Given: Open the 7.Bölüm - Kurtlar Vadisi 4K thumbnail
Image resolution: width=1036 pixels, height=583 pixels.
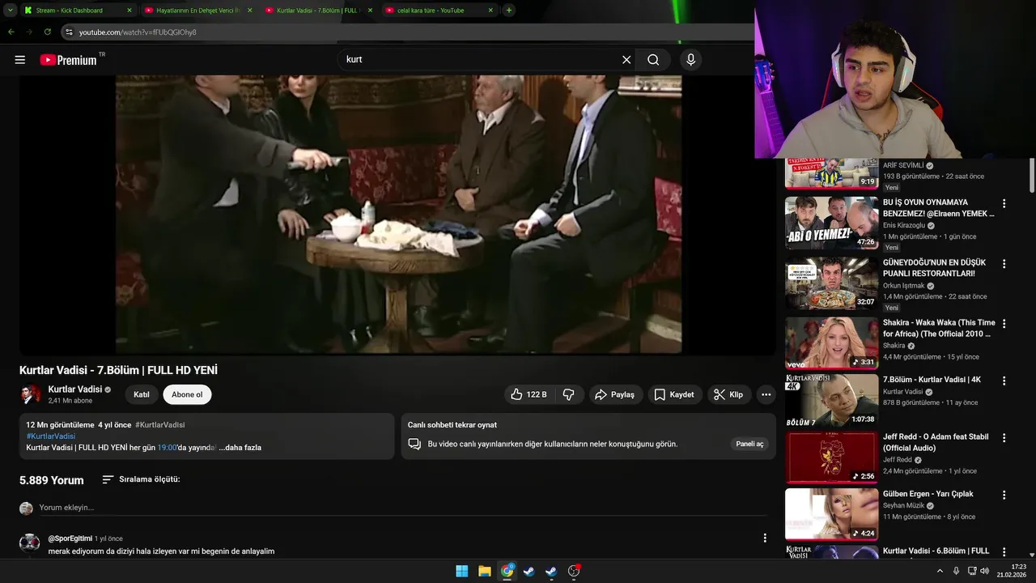Looking at the screenshot, I should [831, 400].
